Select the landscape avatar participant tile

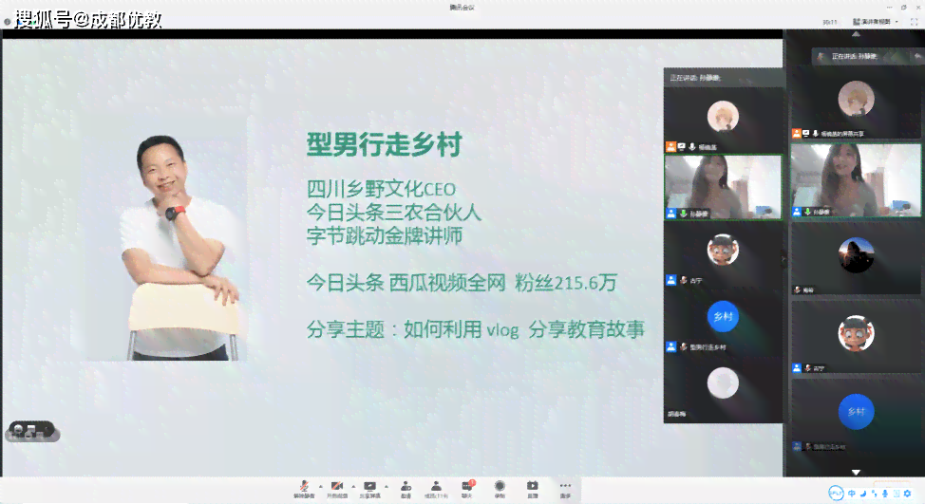(856, 257)
